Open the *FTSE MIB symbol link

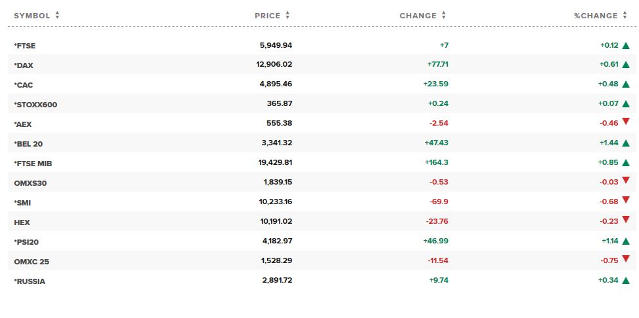(33, 164)
